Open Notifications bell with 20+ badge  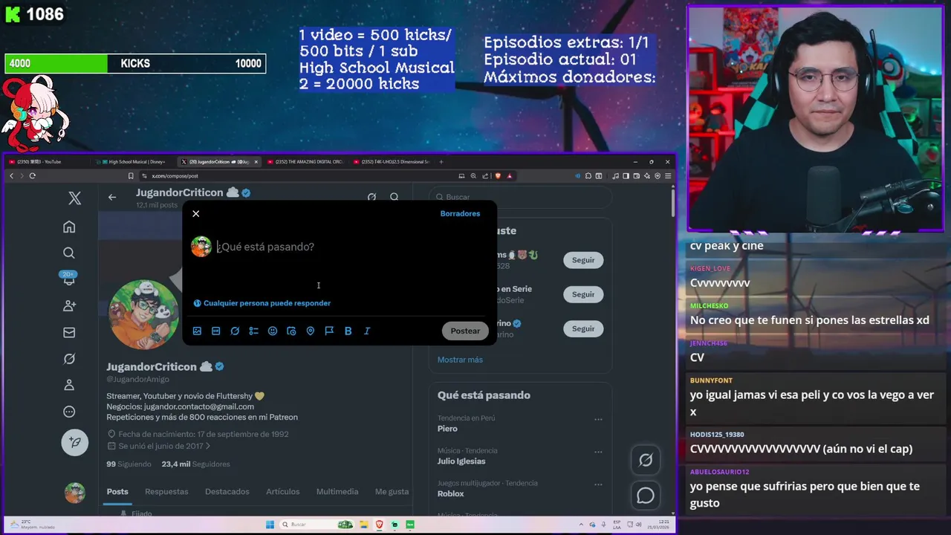tap(69, 279)
